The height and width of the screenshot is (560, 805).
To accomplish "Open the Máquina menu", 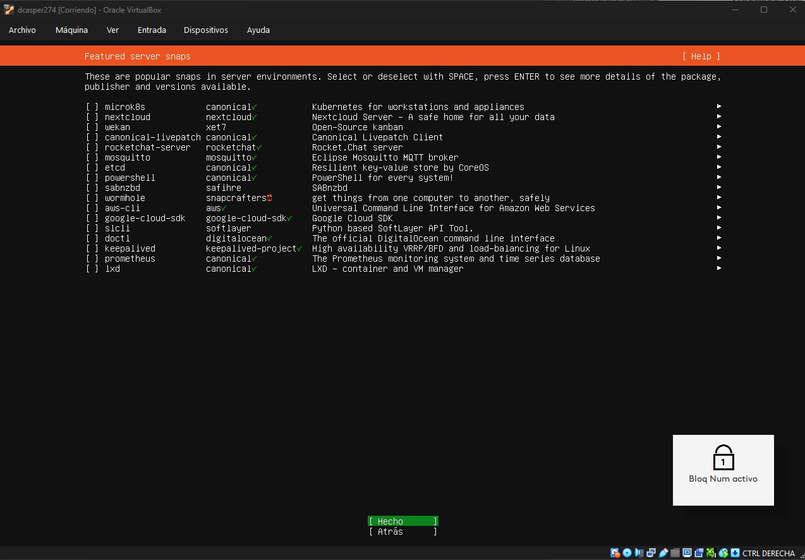I will [71, 30].
